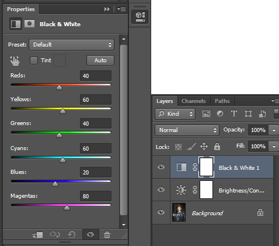Enable the Tint checkbox

point(34,60)
